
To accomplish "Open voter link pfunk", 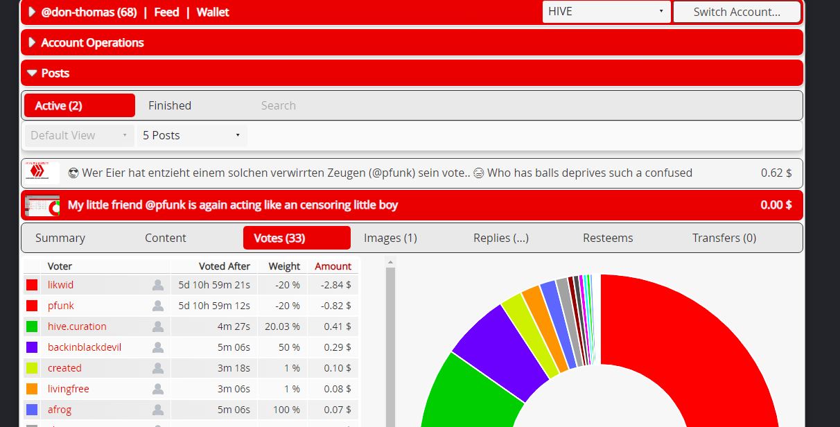I will tap(60, 306).
